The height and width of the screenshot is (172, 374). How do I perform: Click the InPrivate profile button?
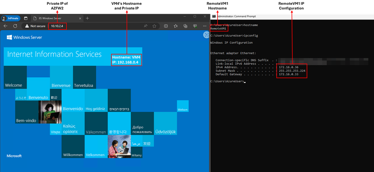(x=11, y=18)
